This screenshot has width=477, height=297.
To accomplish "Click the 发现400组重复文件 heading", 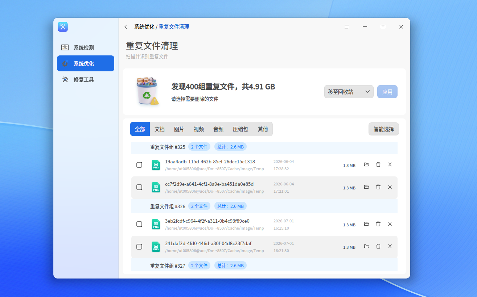I will (223, 87).
